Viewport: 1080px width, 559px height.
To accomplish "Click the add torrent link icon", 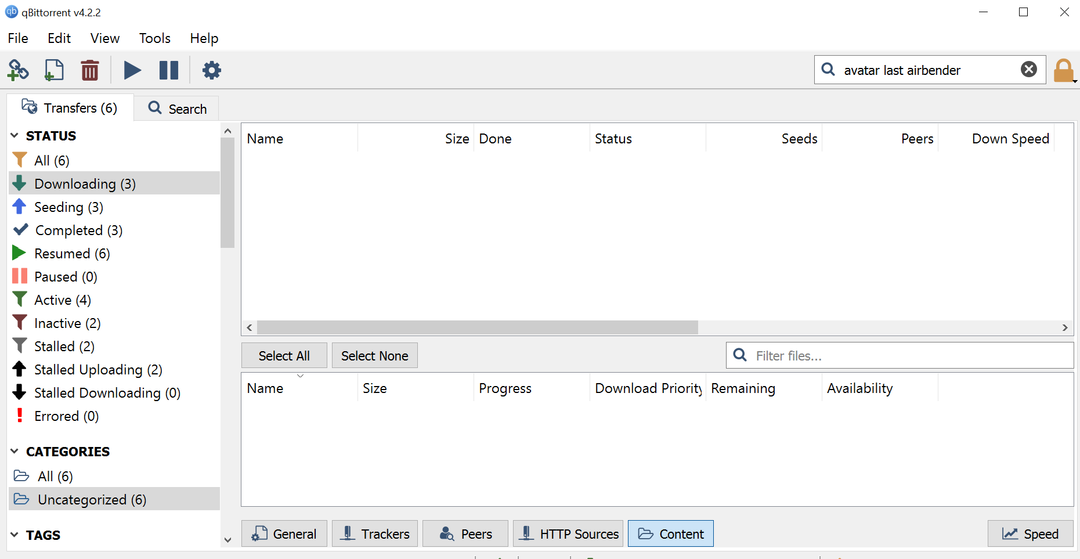I will (18, 70).
